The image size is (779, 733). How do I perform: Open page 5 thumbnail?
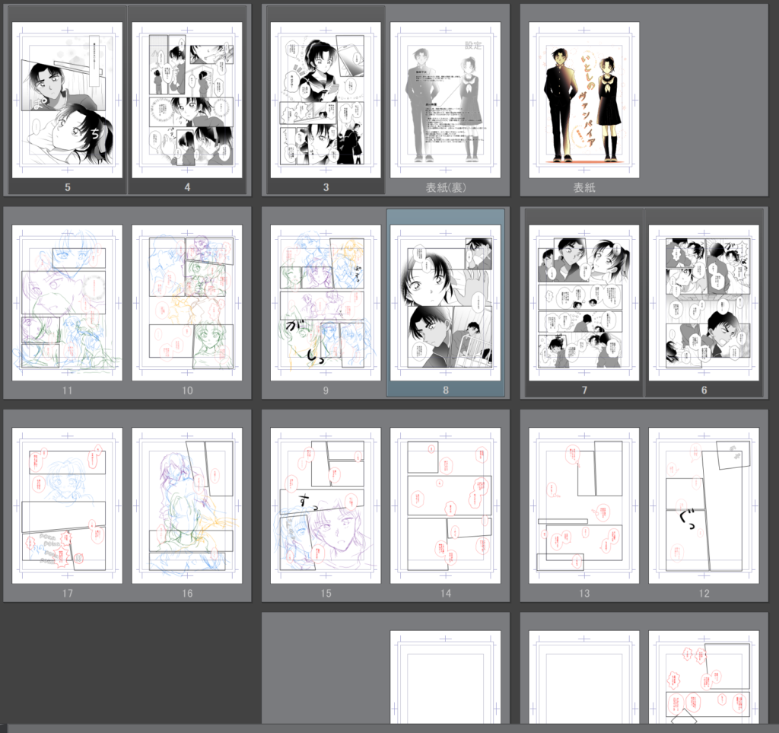[x=68, y=100]
